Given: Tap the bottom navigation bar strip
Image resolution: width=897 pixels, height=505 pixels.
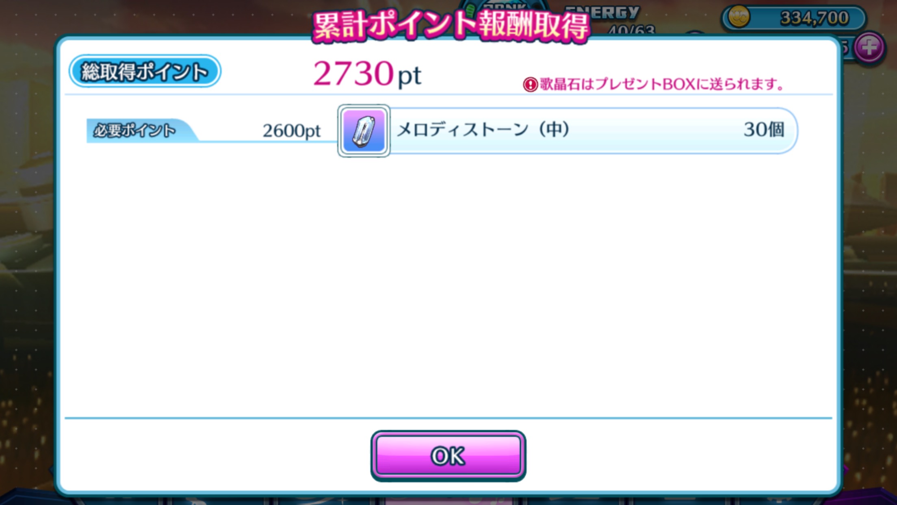Looking at the screenshot, I should pyautogui.click(x=448, y=500).
